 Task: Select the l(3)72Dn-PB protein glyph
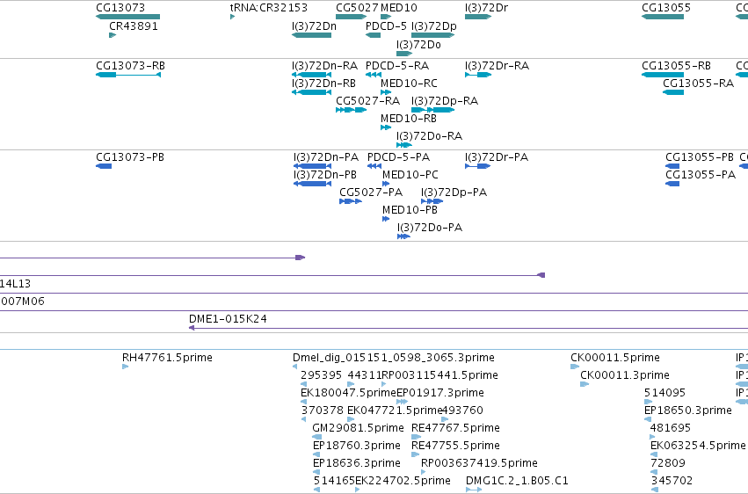[x=312, y=184]
